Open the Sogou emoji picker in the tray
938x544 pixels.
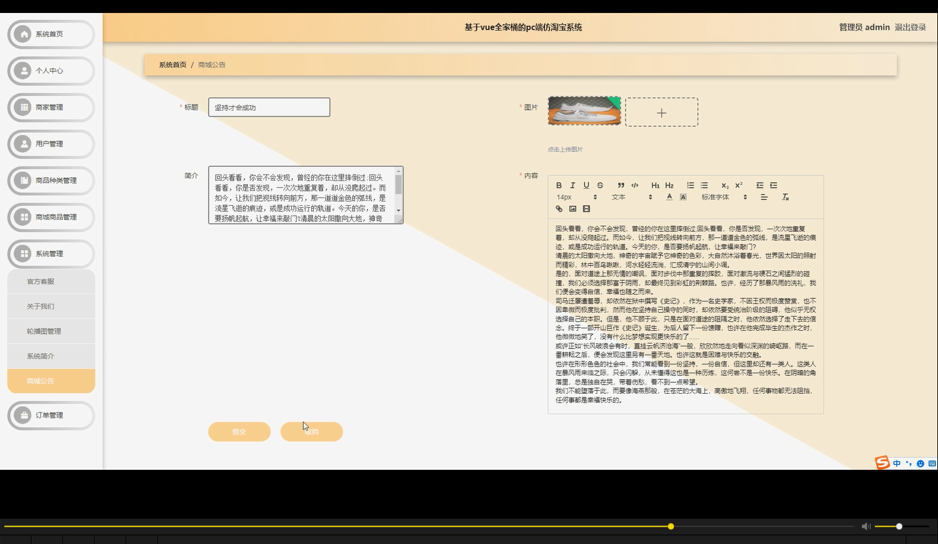coord(921,463)
